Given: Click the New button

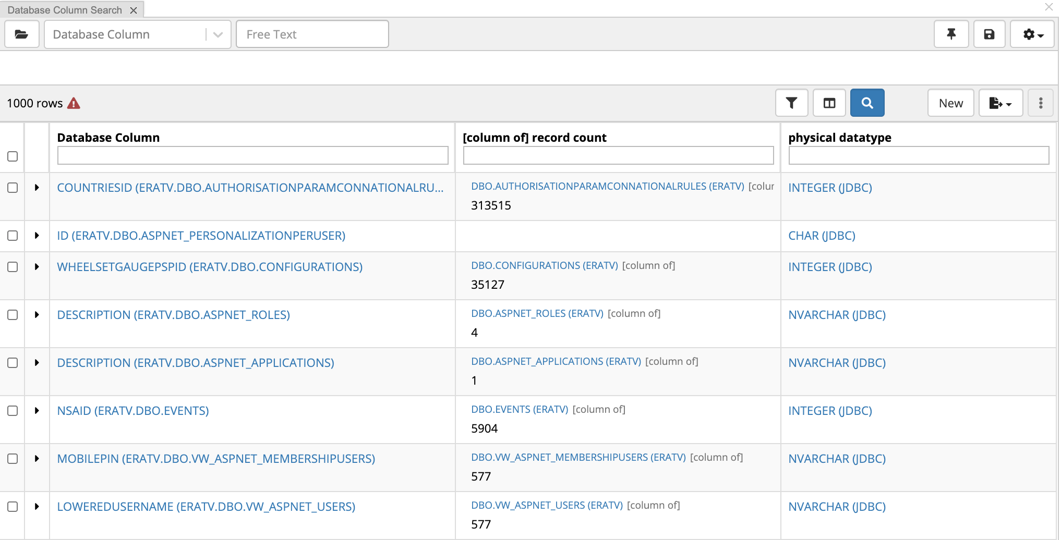Looking at the screenshot, I should point(951,103).
